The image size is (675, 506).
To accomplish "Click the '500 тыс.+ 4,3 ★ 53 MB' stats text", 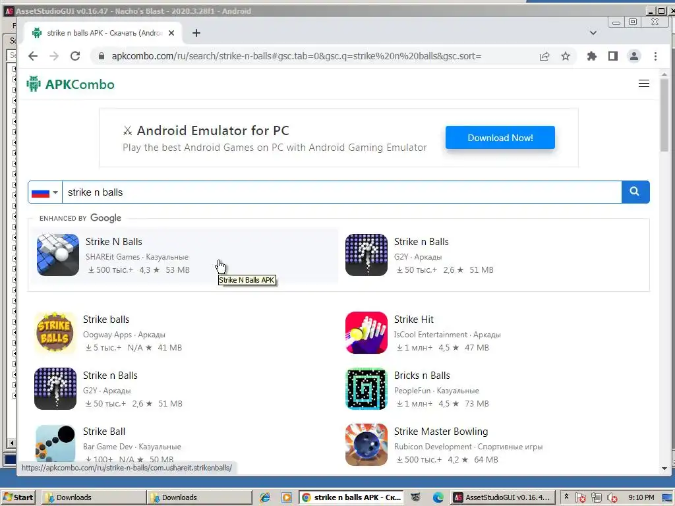I will coord(139,269).
